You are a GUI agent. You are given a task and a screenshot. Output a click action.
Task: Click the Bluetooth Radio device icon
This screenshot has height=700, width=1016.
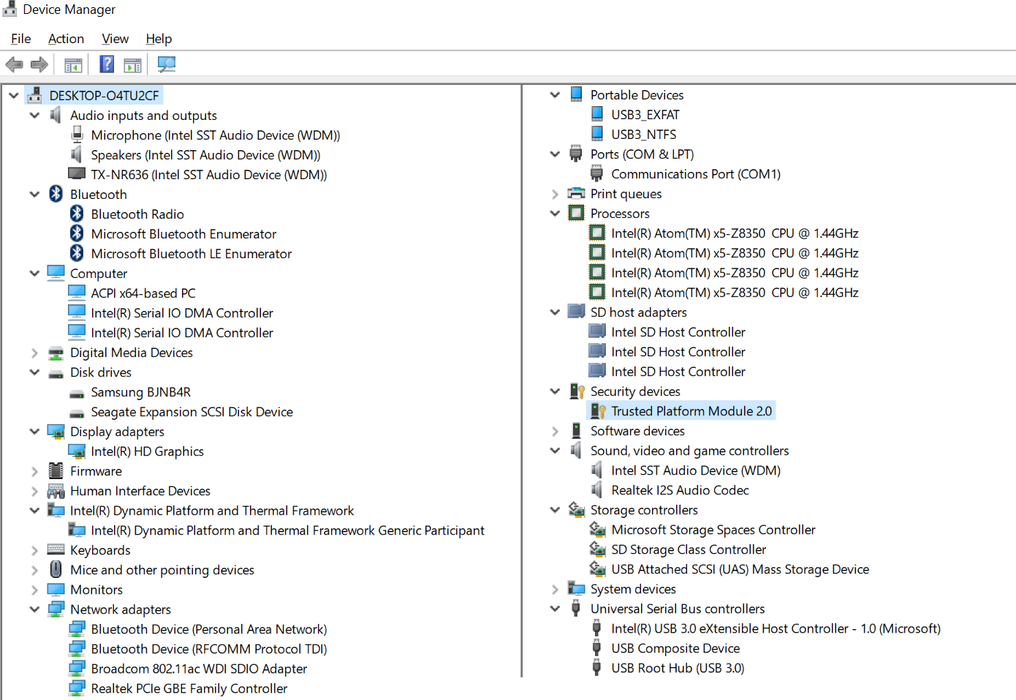77,214
